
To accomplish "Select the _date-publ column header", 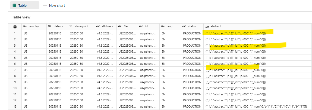I will 81,26.
